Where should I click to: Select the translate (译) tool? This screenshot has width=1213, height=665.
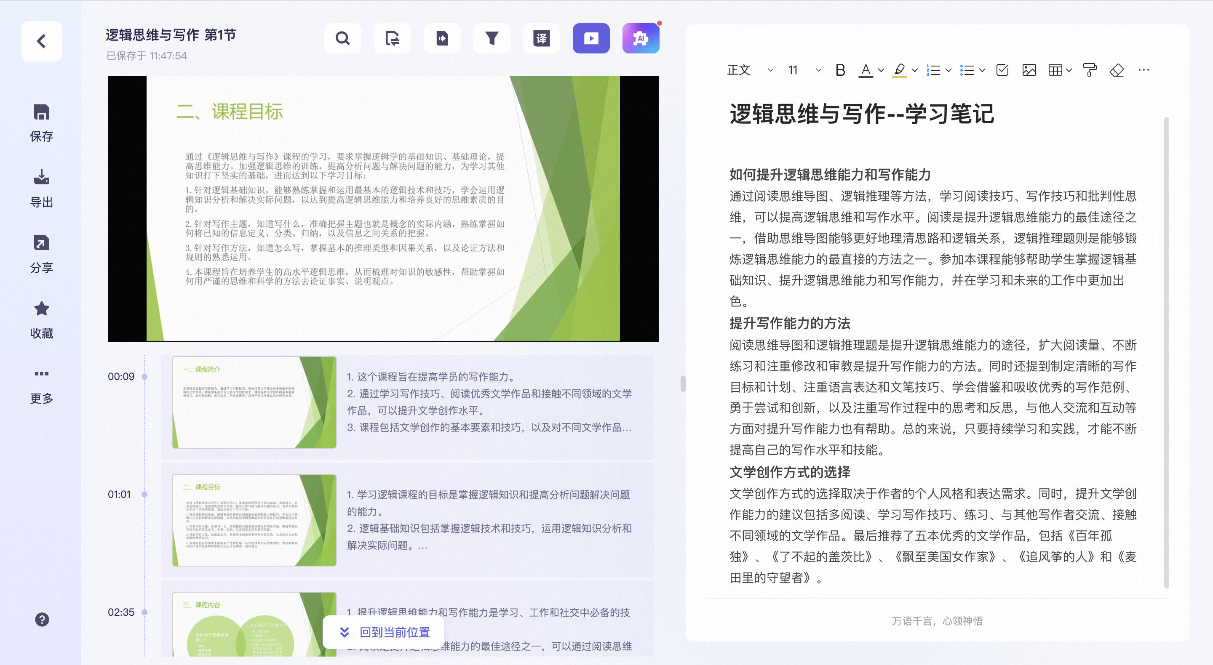click(x=542, y=38)
